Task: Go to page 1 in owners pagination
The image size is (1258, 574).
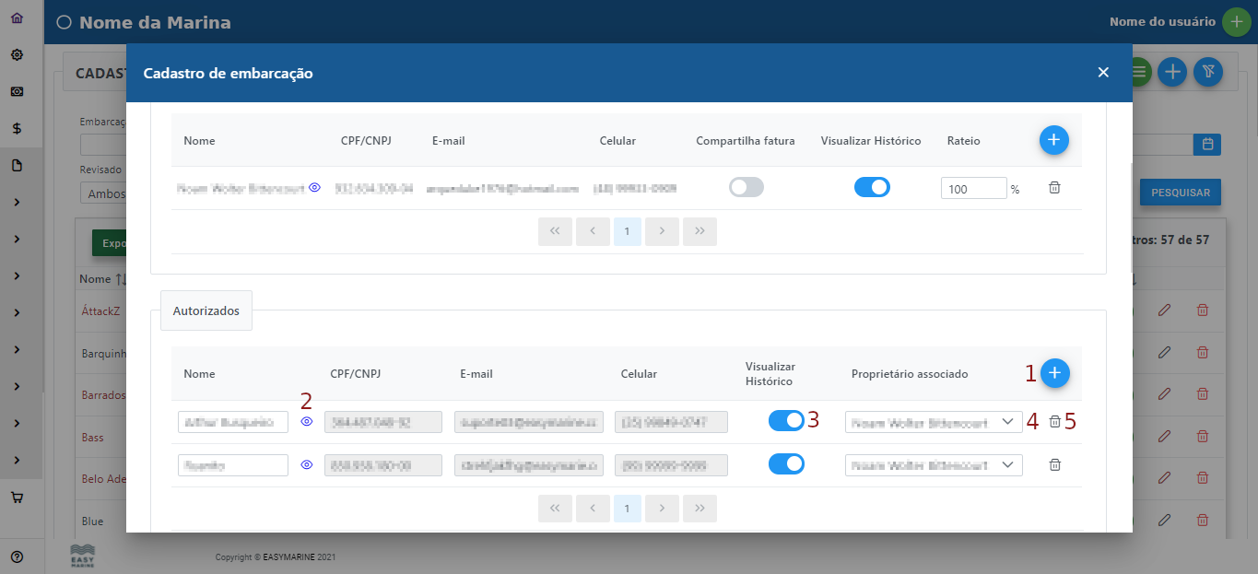Action: pos(627,232)
